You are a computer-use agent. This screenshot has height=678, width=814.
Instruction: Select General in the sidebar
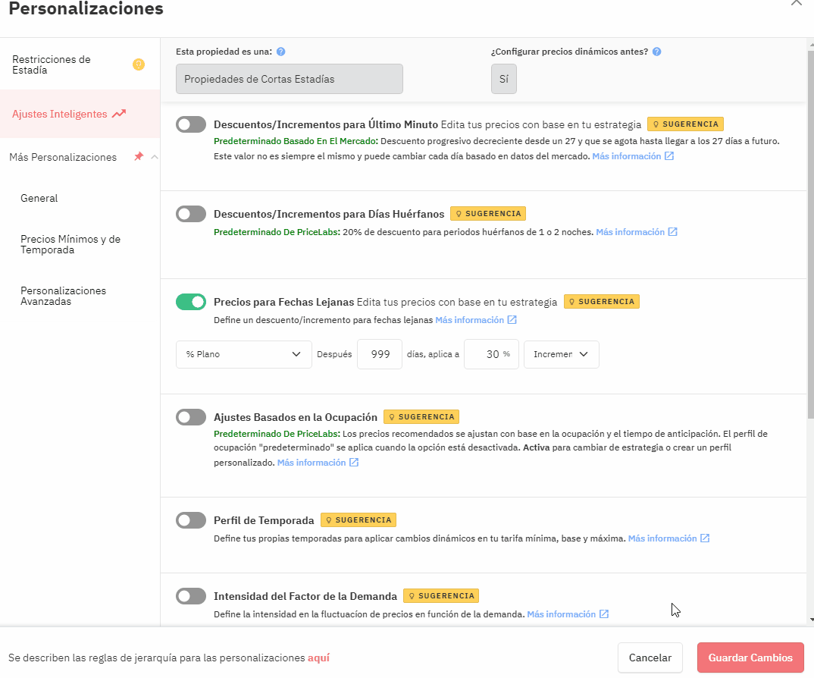pos(39,198)
